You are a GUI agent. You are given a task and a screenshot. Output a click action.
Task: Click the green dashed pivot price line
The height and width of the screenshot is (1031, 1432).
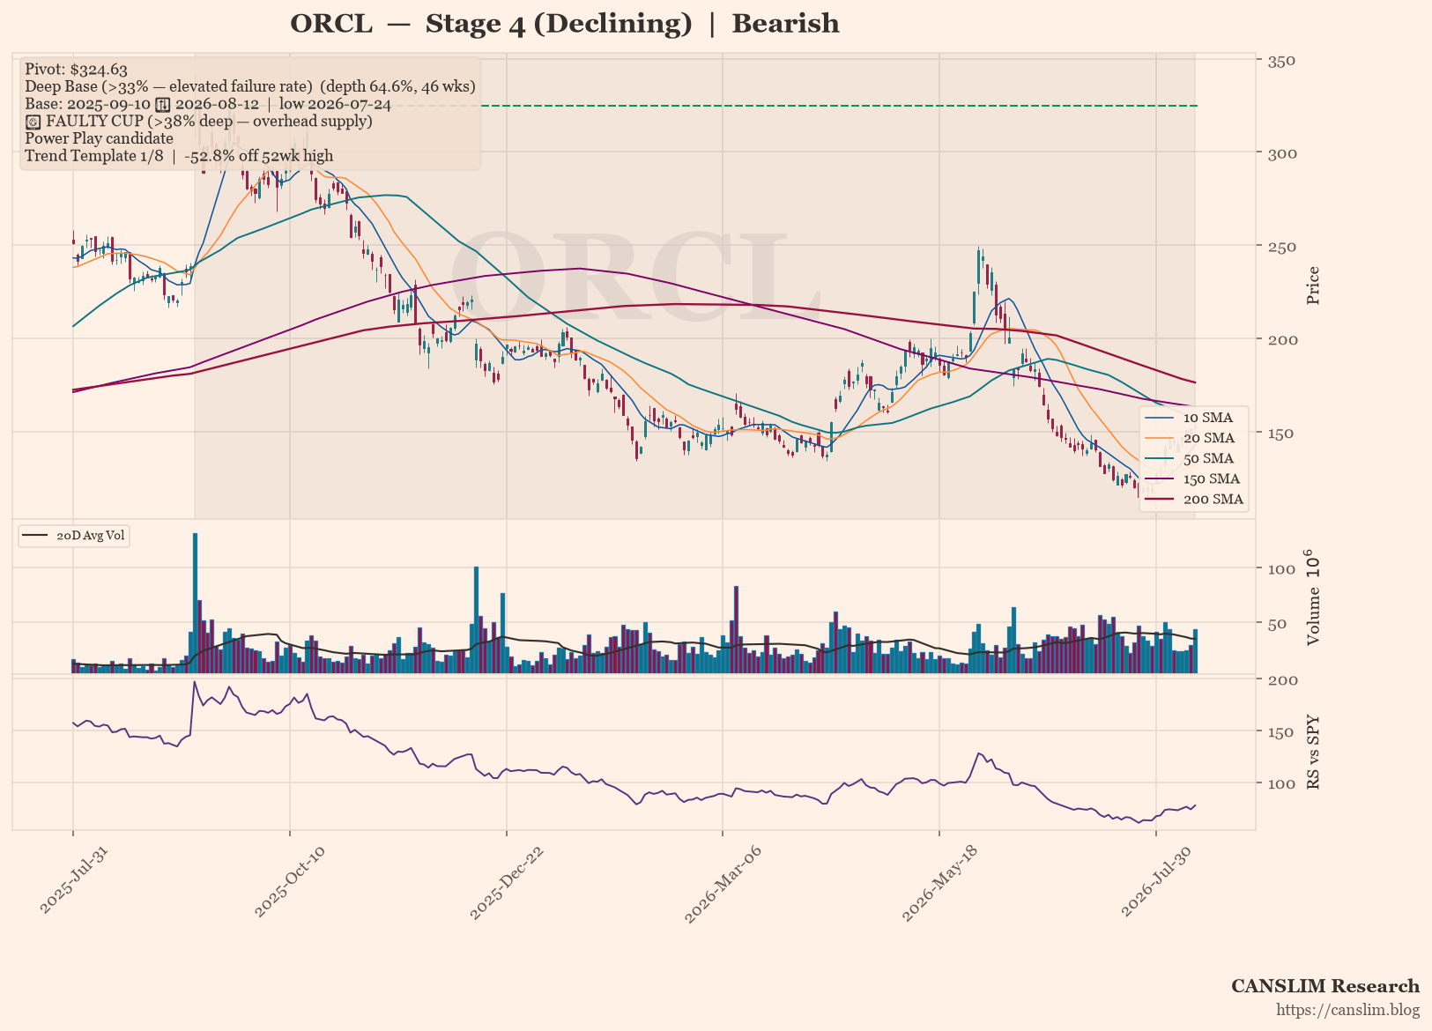tap(837, 106)
